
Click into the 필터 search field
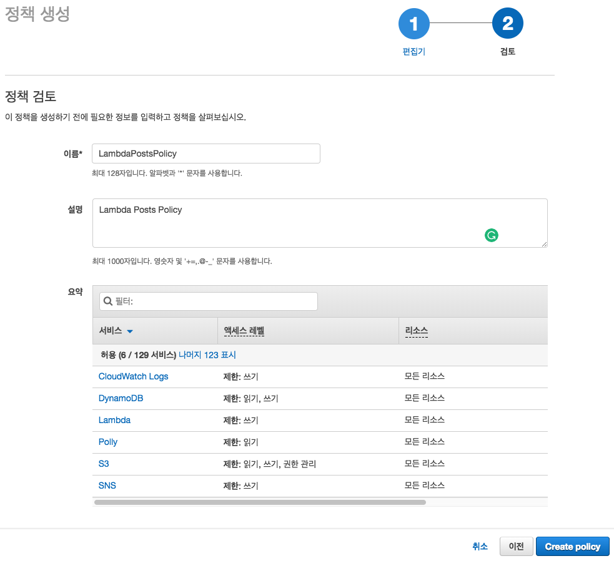209,301
